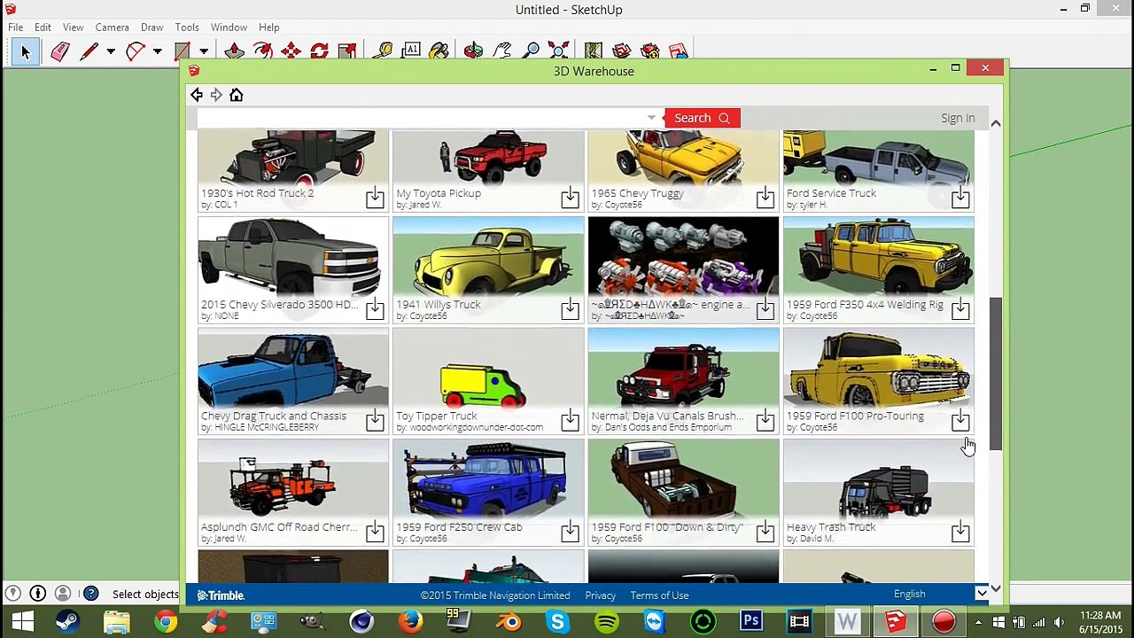Open Line tool variants dropdown arrow
Image resolution: width=1134 pixels, height=638 pixels.
111,51
